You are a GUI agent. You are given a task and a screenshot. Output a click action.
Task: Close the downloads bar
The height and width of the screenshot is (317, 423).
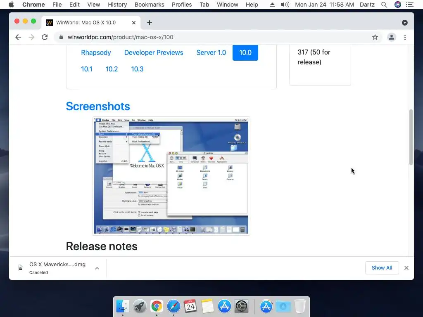406,268
